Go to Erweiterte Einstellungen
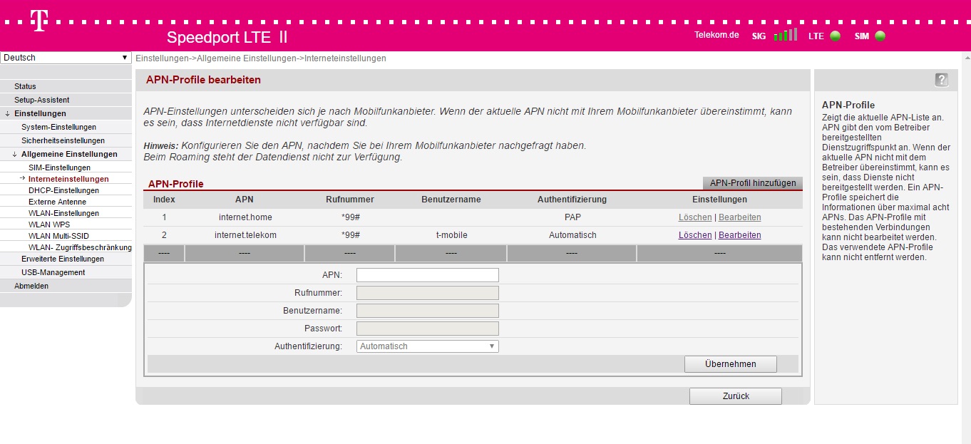 click(63, 259)
